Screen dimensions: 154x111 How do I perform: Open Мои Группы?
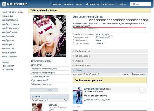(x=7, y=41)
